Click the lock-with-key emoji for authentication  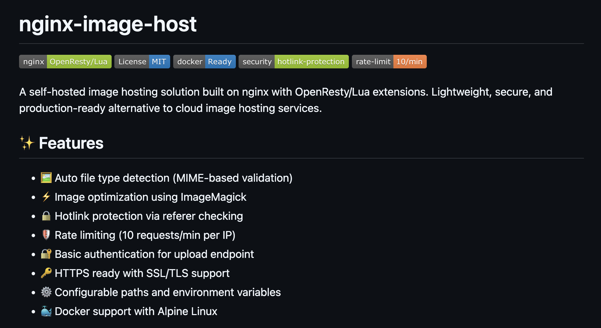pyautogui.click(x=46, y=254)
